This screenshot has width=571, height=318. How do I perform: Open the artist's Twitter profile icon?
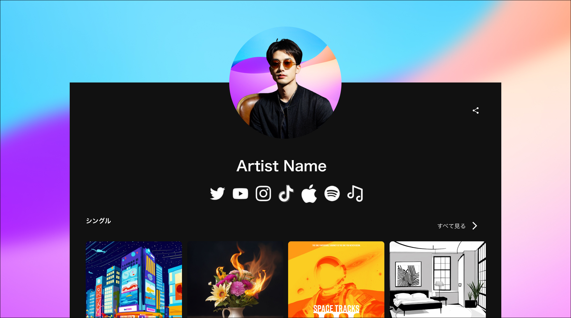[x=217, y=194]
